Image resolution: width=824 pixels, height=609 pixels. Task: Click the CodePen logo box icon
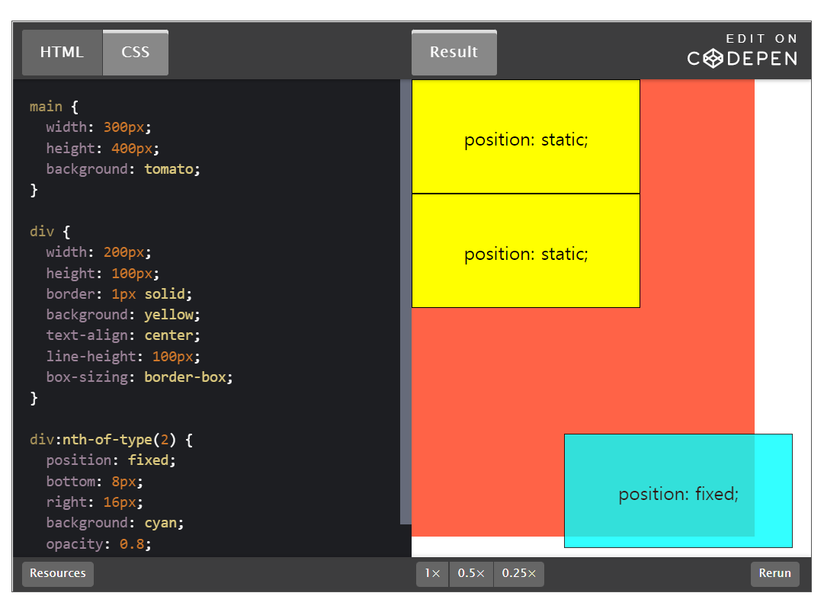tap(713, 59)
